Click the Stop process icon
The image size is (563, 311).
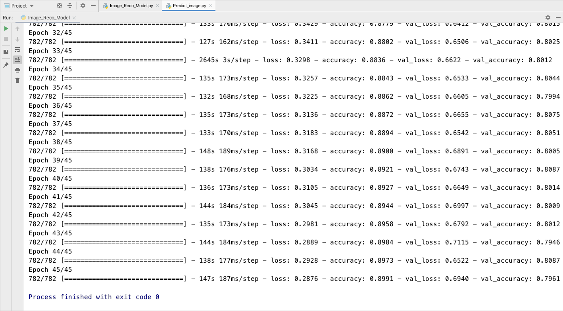click(6, 39)
